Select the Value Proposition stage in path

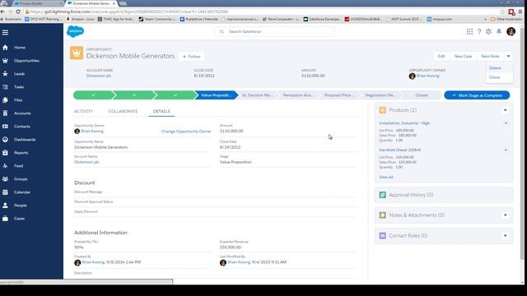[x=216, y=95]
